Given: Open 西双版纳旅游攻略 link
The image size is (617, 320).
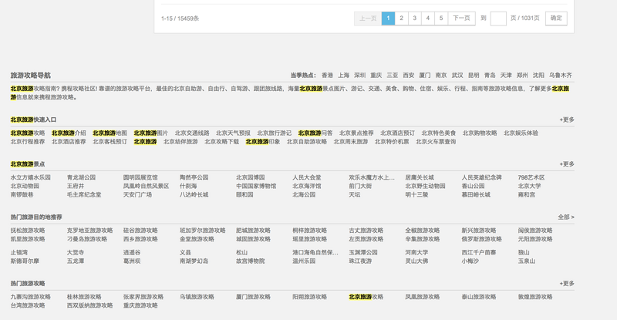Looking at the screenshot, I should pos(89,306).
